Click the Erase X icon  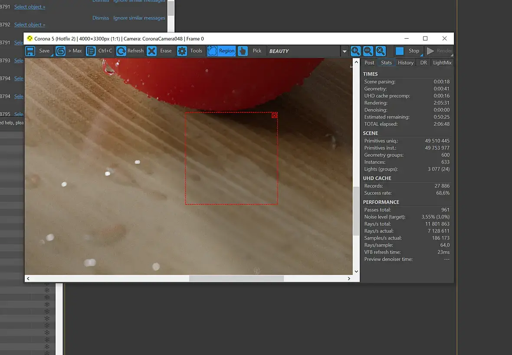(151, 51)
